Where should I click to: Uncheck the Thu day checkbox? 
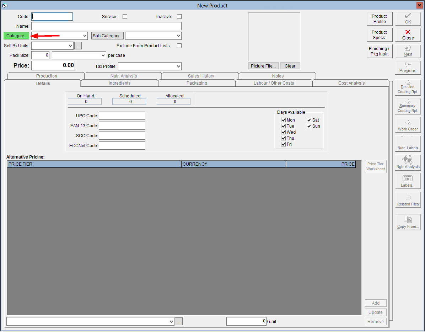coord(284,138)
